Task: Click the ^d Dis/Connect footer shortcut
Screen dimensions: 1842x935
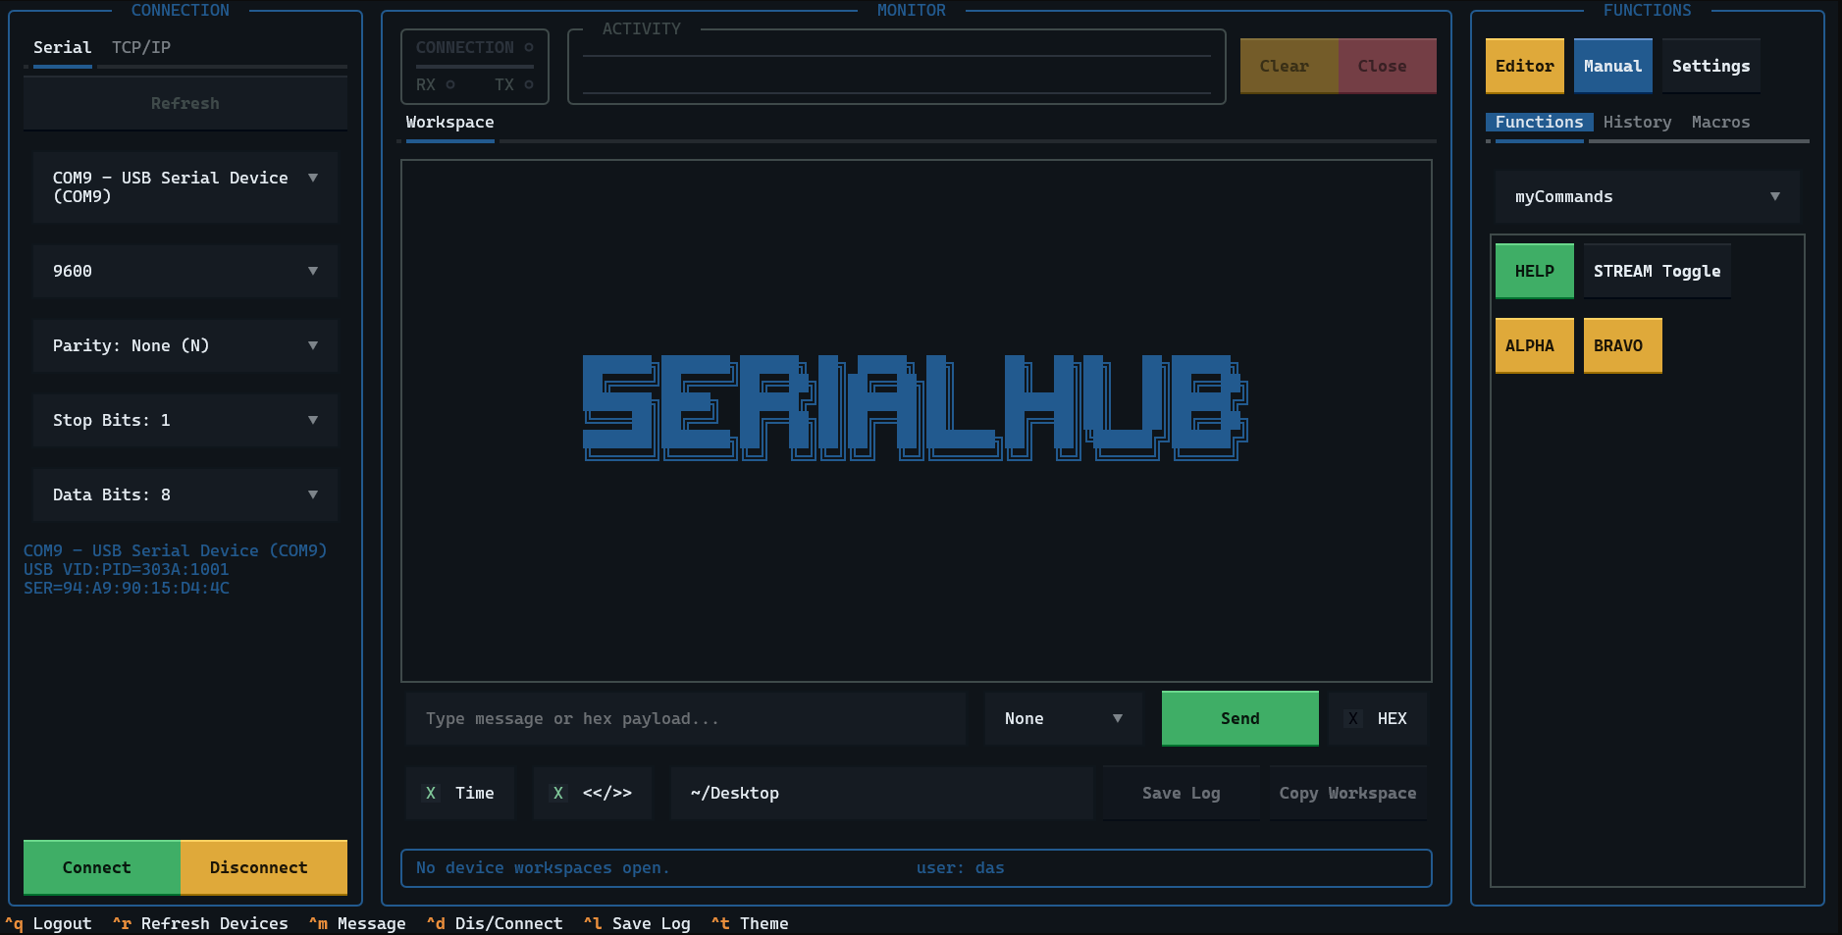Action: tap(495, 923)
